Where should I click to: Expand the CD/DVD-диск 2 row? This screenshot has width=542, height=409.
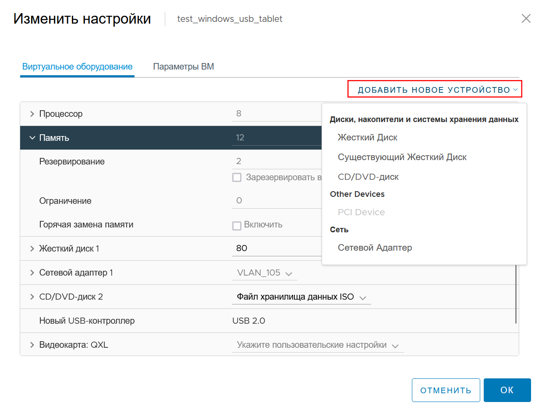pyautogui.click(x=32, y=297)
